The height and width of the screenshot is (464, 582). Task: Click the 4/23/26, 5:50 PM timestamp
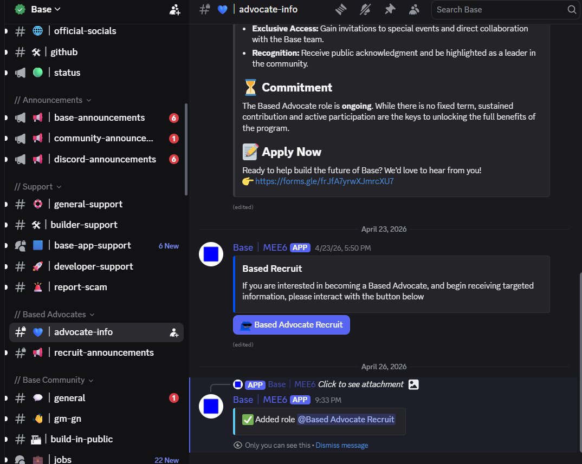coord(342,248)
